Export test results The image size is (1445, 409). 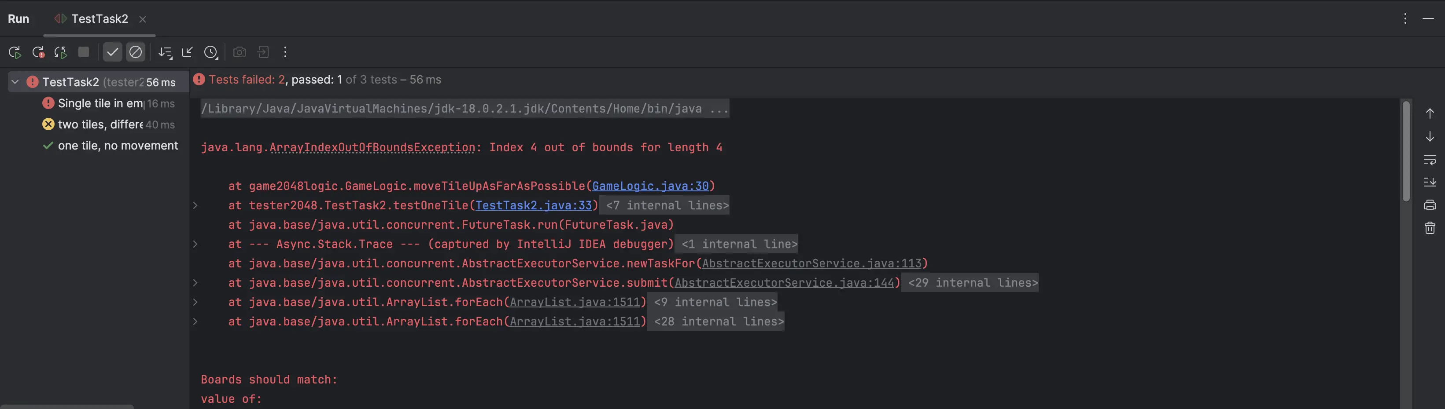pyautogui.click(x=263, y=52)
